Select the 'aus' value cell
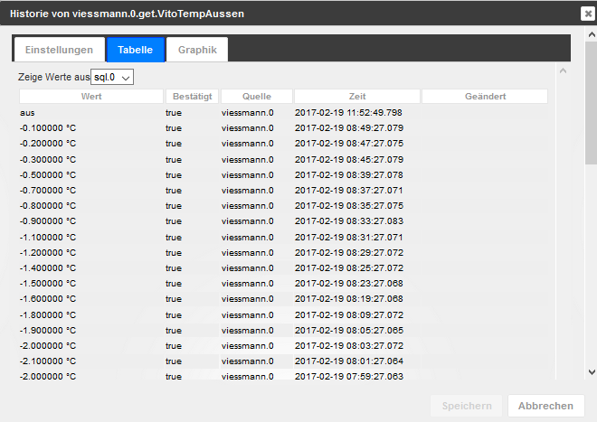This screenshot has height=422, width=597. (27, 113)
